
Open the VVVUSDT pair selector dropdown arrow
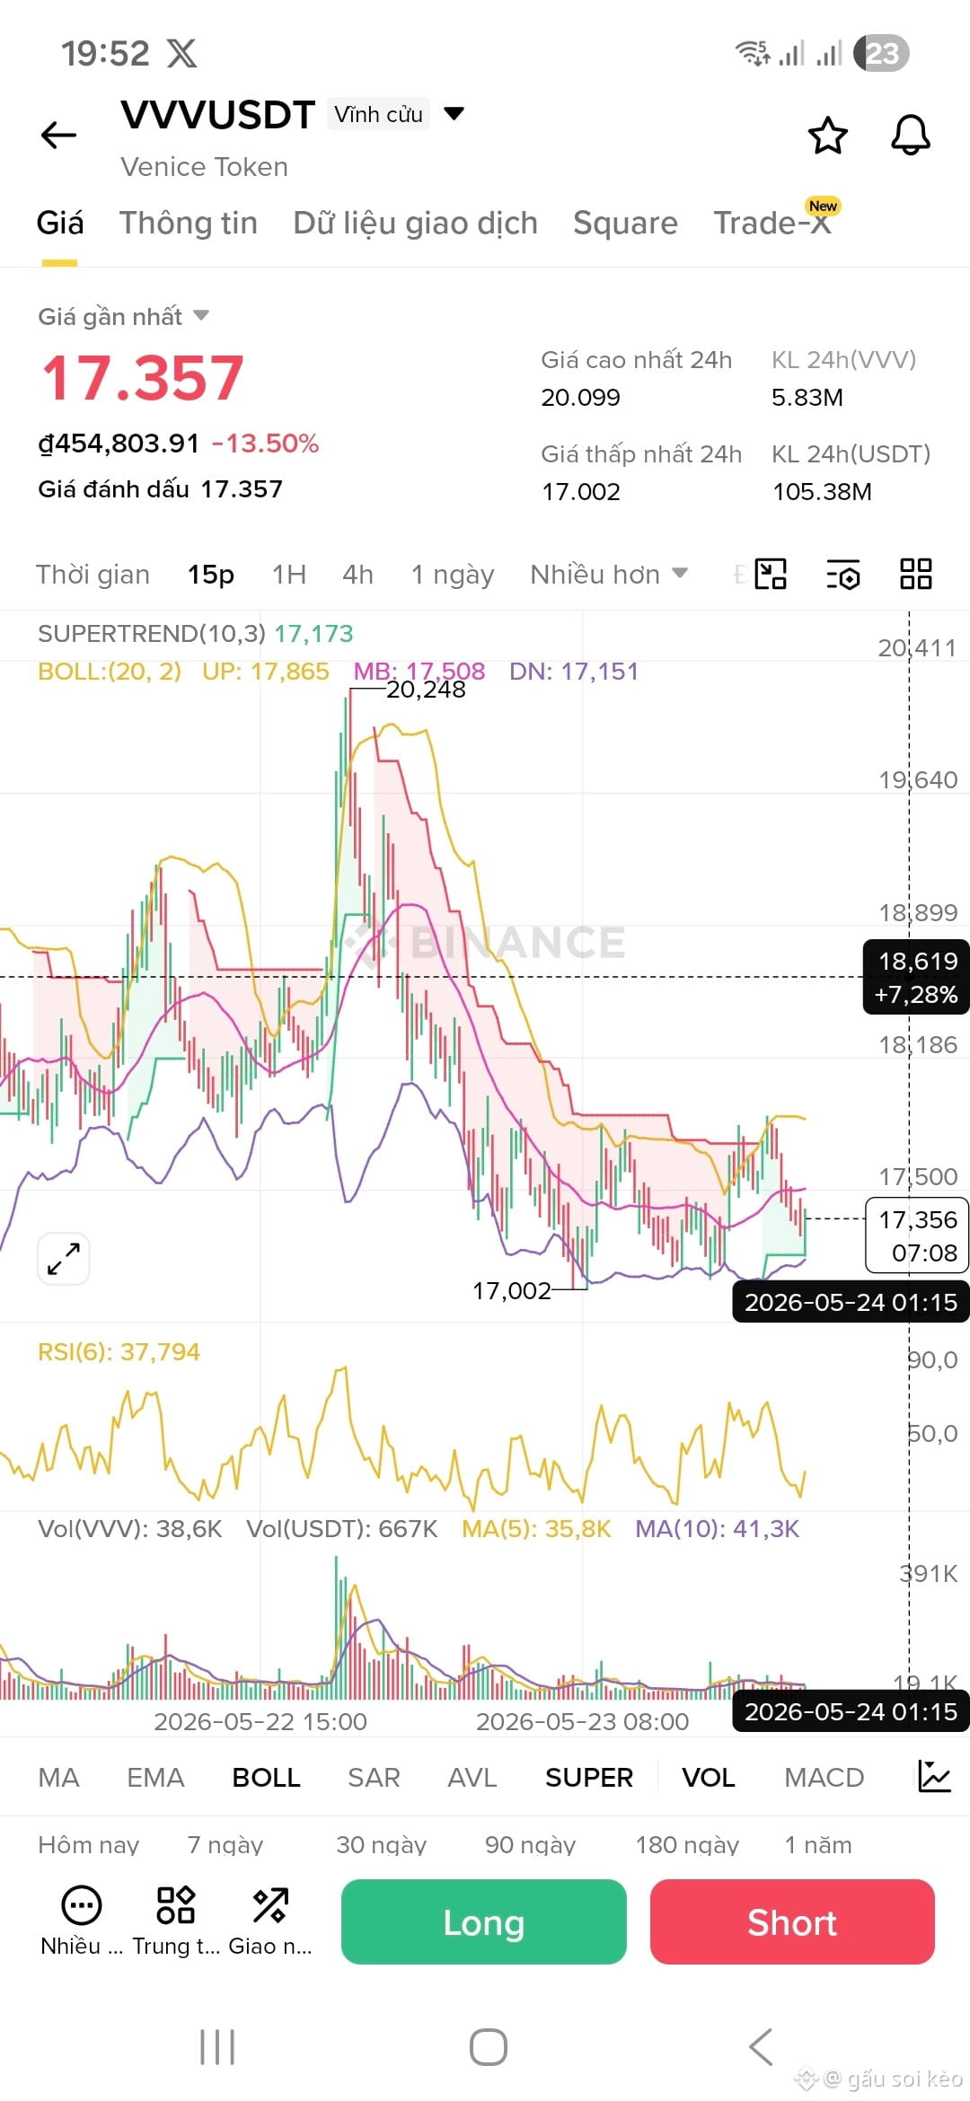coord(454,113)
